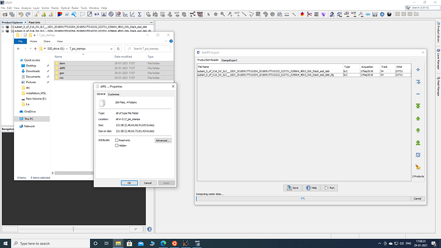Toggle Read-only attribute checkbox
This screenshot has width=441, height=248.
click(x=117, y=140)
